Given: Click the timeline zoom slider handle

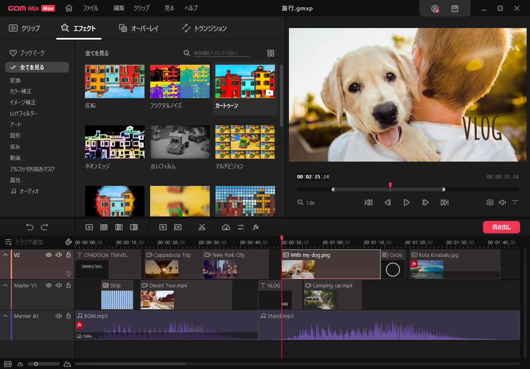Looking at the screenshot, I should click(36, 364).
